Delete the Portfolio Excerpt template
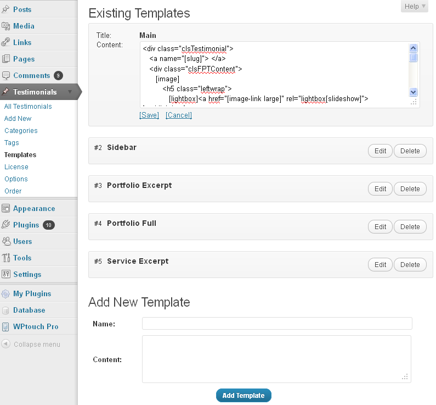The width and height of the screenshot is (436, 405). pyautogui.click(x=410, y=189)
